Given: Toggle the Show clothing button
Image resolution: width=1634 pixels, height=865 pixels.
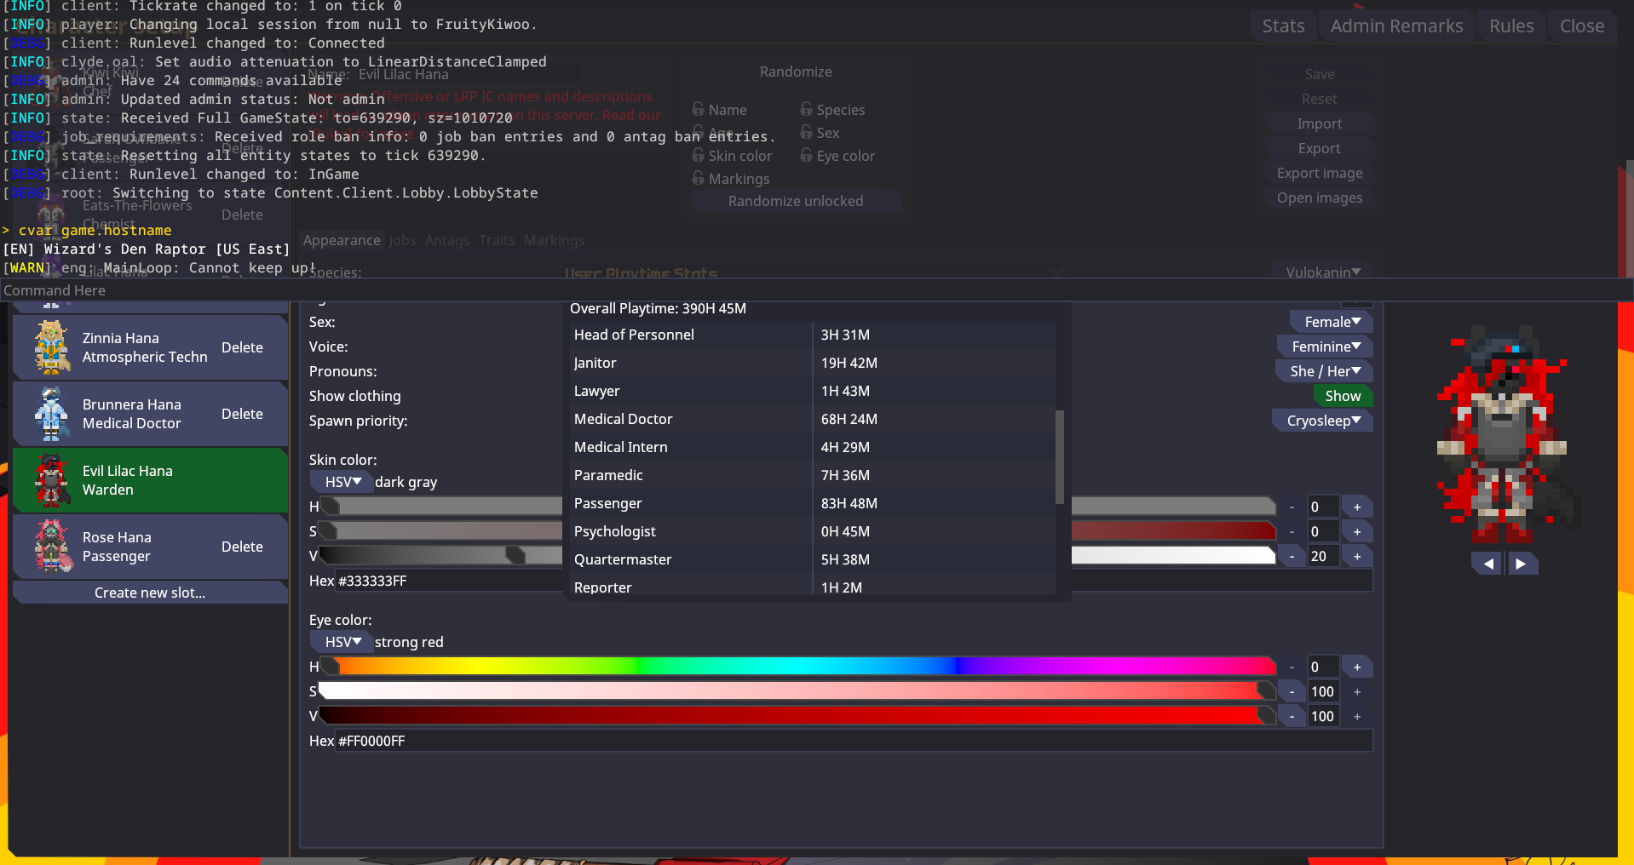Looking at the screenshot, I should tap(1343, 396).
